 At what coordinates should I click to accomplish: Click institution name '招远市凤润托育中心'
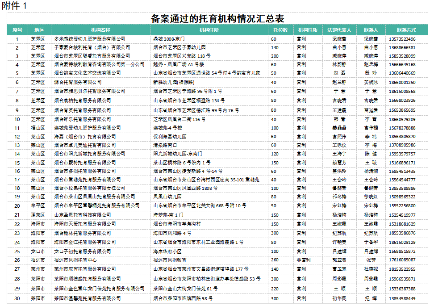click(75, 260)
